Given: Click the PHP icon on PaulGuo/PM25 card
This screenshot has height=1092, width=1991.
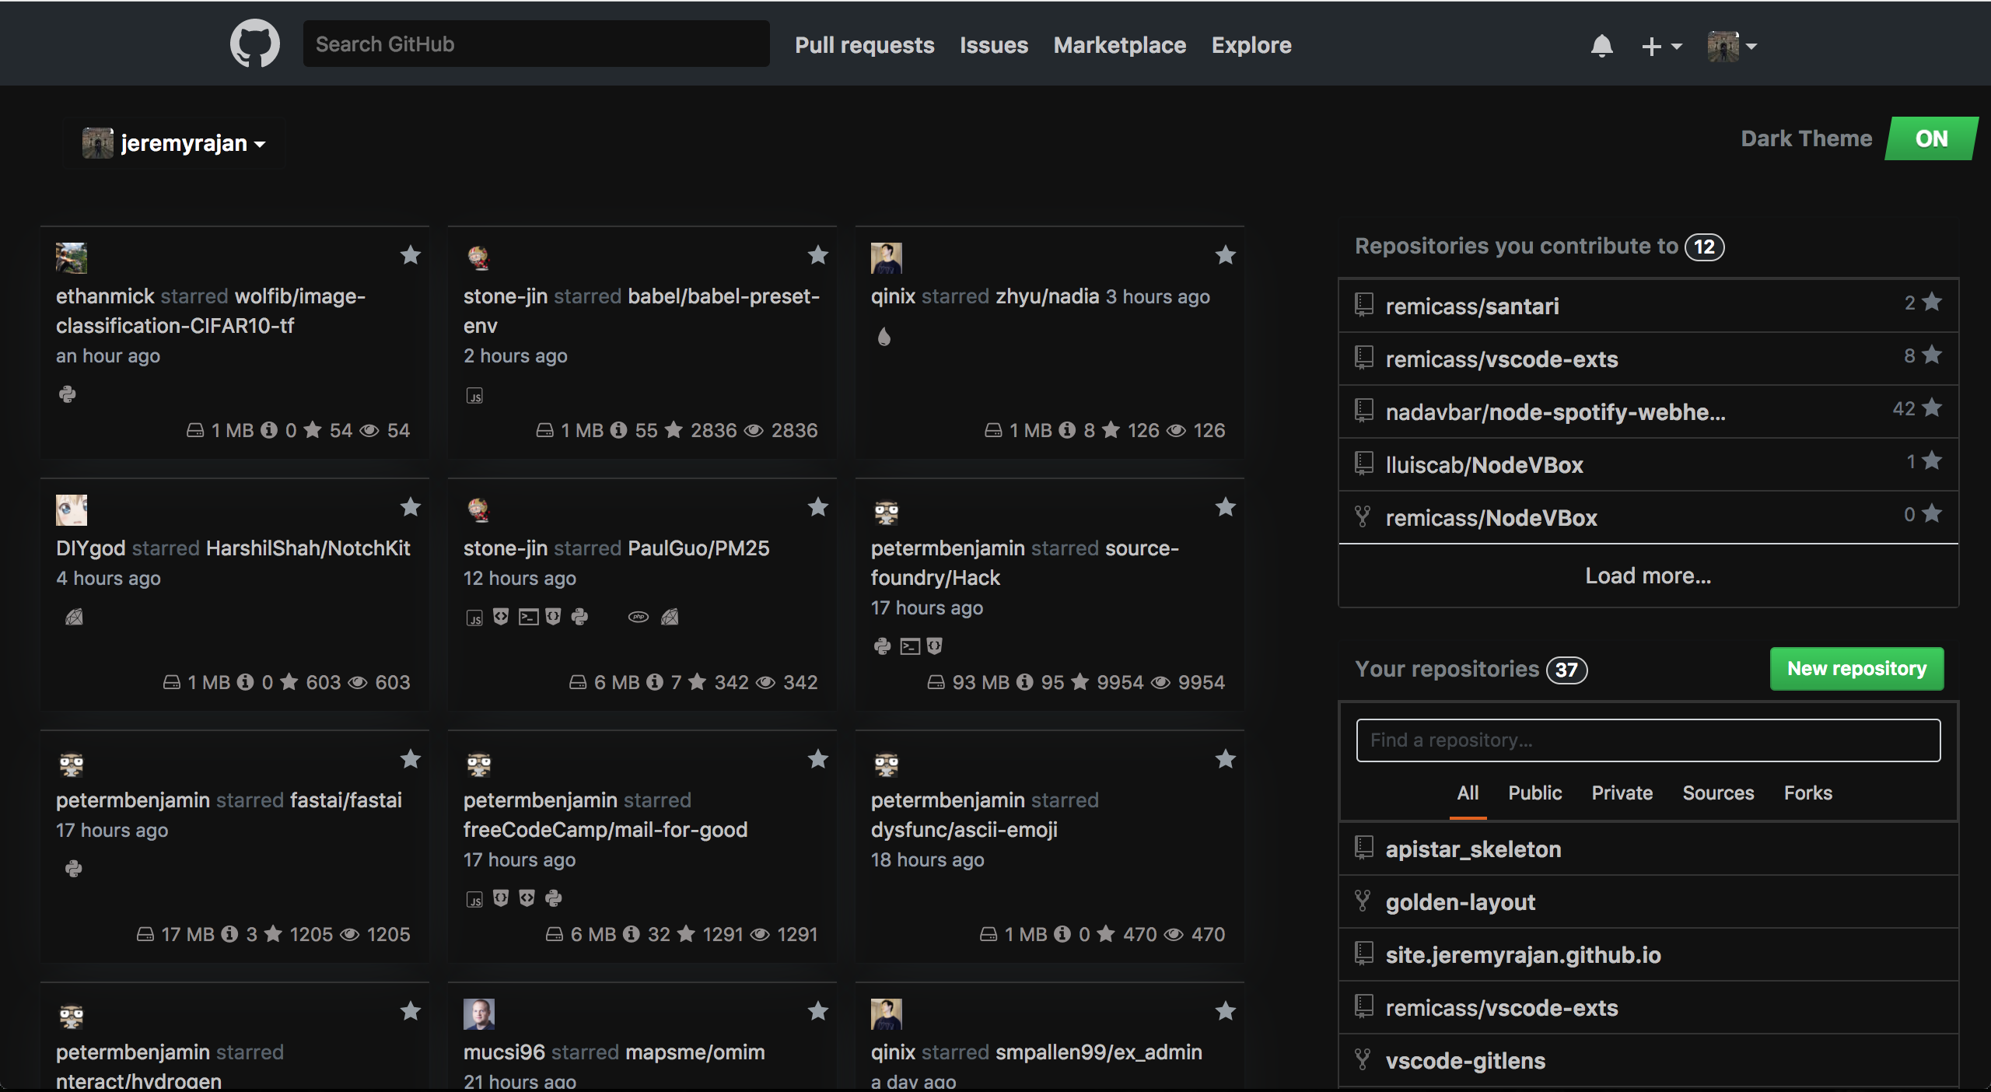Looking at the screenshot, I should (638, 616).
